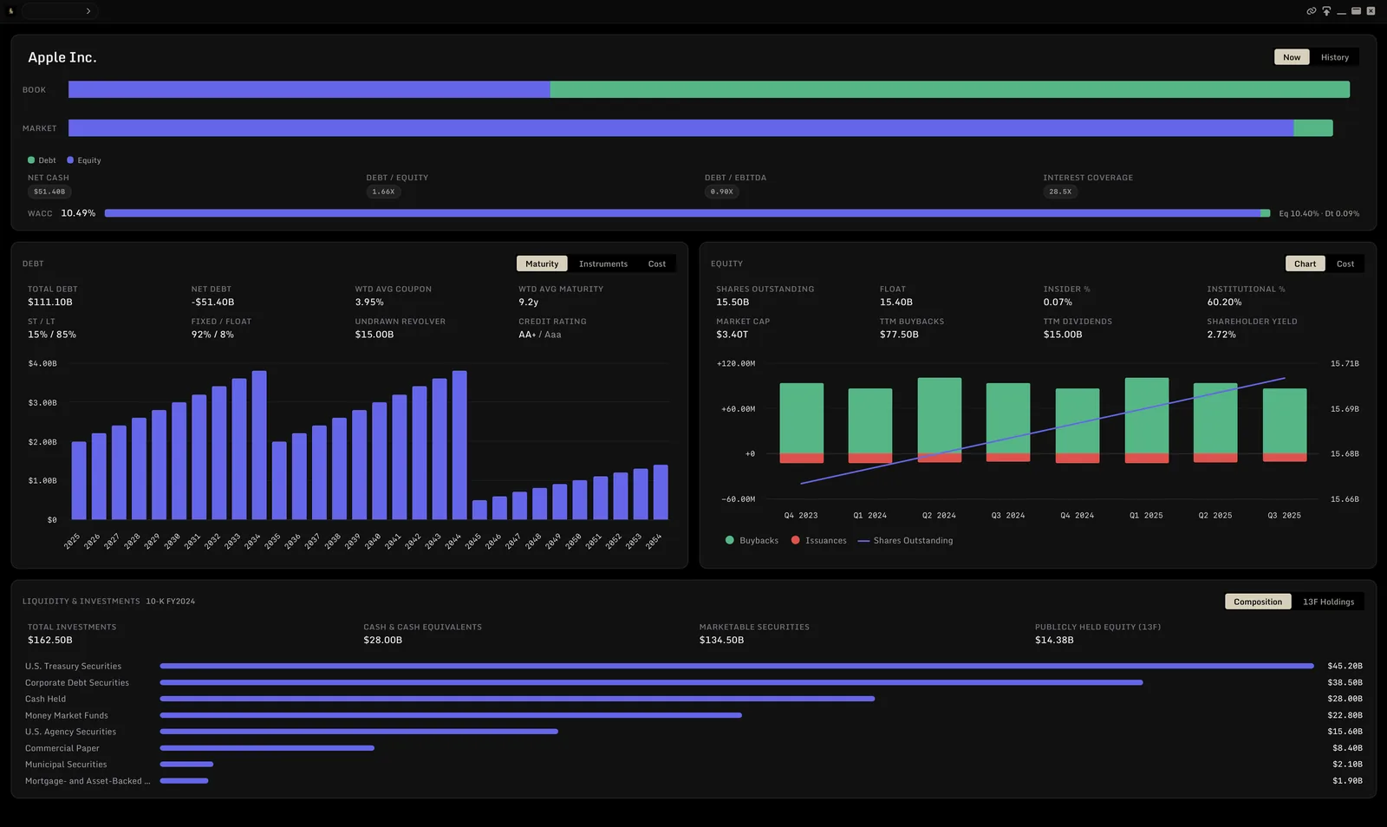Image resolution: width=1387 pixels, height=827 pixels.
Task: Click the weighted average coupon value 3.95%
Action: coord(369,303)
